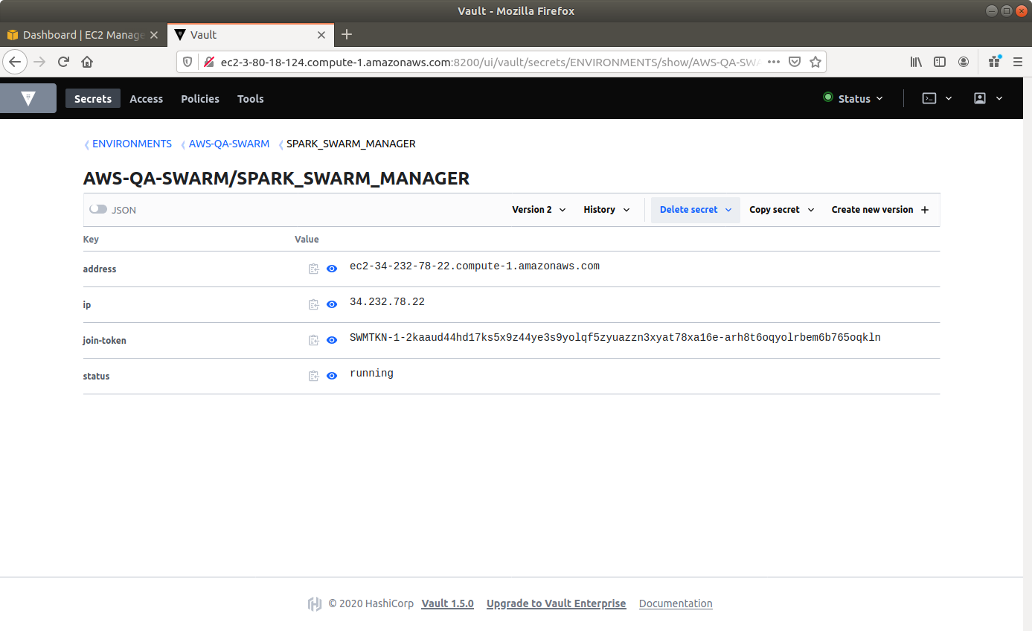The image size is (1032, 631).
Task: Toggle visibility of the status value
Action: 332,377
